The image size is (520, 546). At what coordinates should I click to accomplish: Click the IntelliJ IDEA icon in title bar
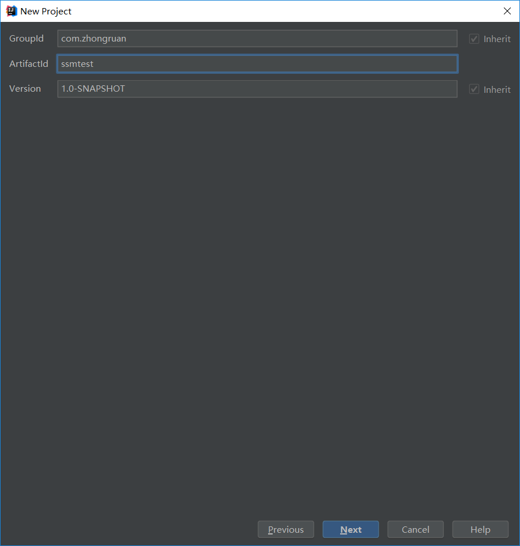point(12,11)
